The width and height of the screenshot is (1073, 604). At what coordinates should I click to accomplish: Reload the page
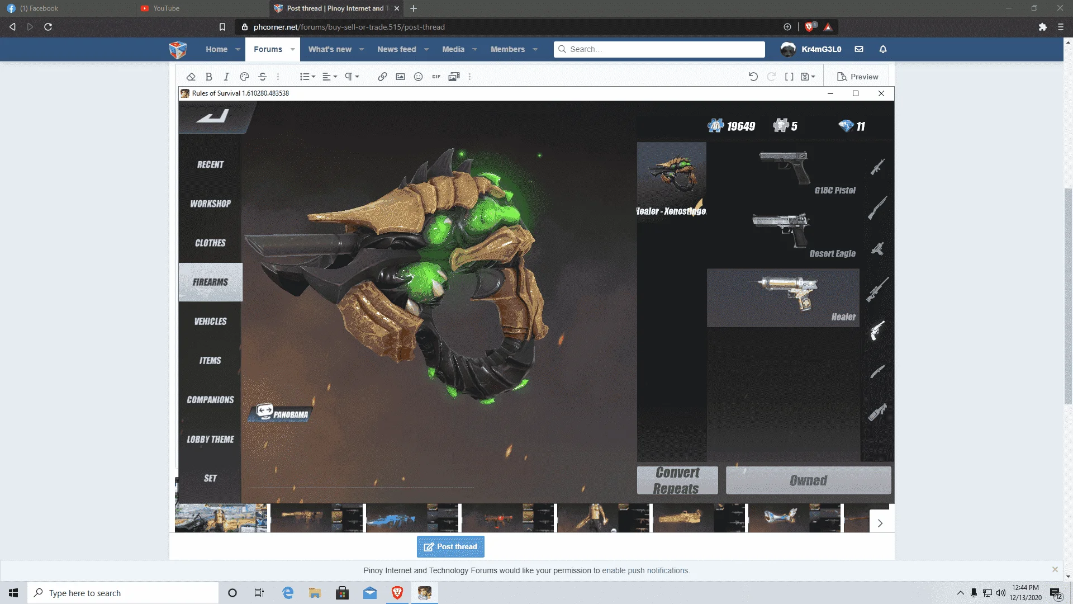(x=48, y=27)
